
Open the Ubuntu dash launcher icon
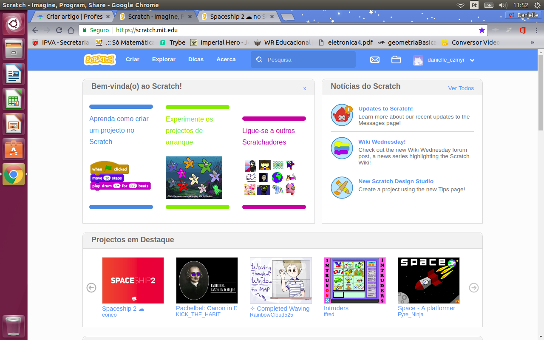click(x=14, y=23)
